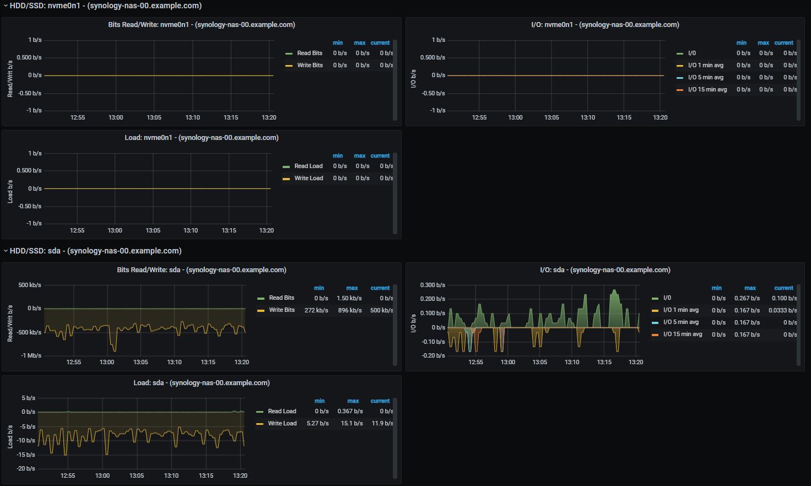
Task: Open the 'Load: sda' panel title menu
Action: [x=202, y=383]
